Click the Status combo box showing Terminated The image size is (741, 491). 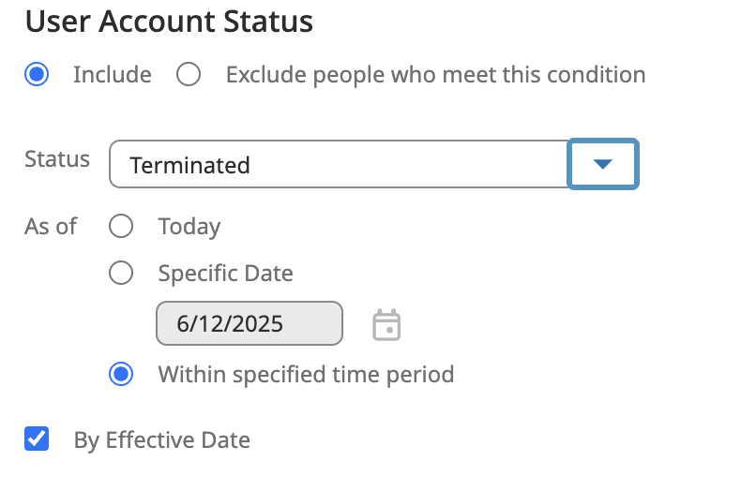pyautogui.click(x=339, y=165)
